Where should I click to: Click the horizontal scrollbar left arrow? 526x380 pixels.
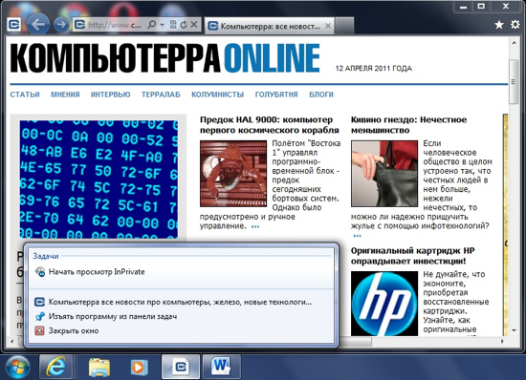[12, 342]
